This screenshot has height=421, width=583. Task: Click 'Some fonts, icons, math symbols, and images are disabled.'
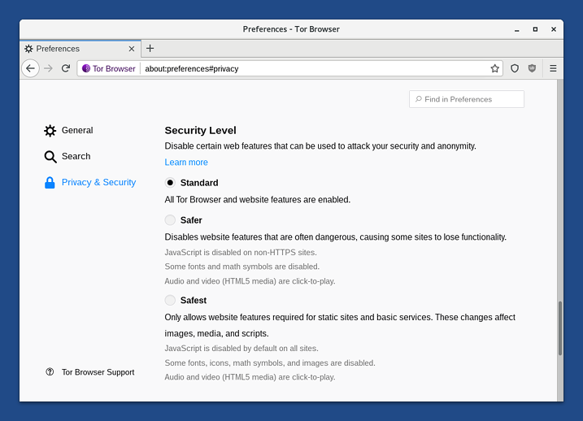pyautogui.click(x=270, y=363)
